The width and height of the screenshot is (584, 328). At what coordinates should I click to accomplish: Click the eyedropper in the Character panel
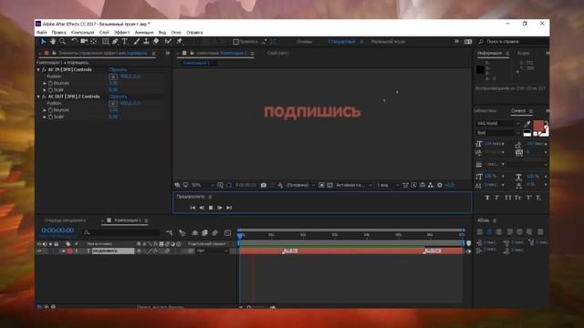coord(527,124)
